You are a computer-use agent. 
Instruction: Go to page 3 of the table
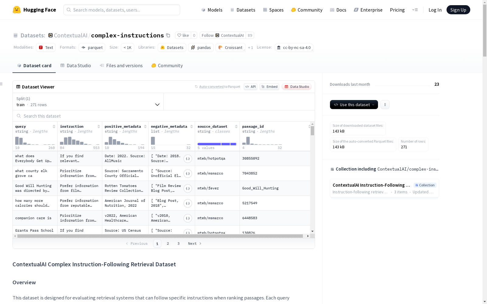[178, 244]
